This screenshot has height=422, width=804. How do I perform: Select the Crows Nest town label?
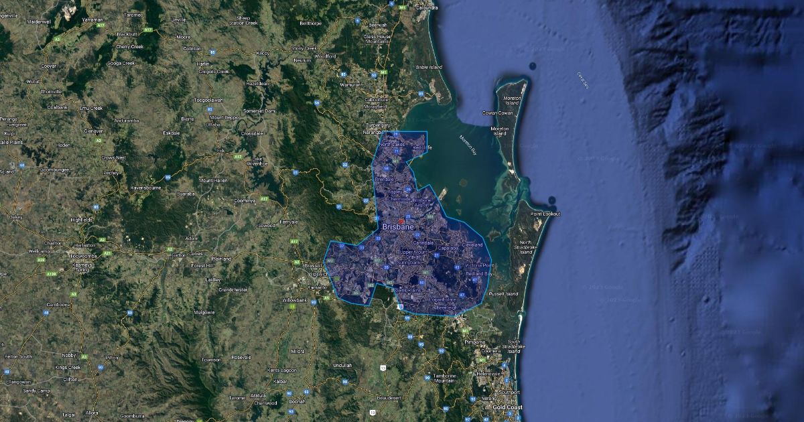coord(113,157)
